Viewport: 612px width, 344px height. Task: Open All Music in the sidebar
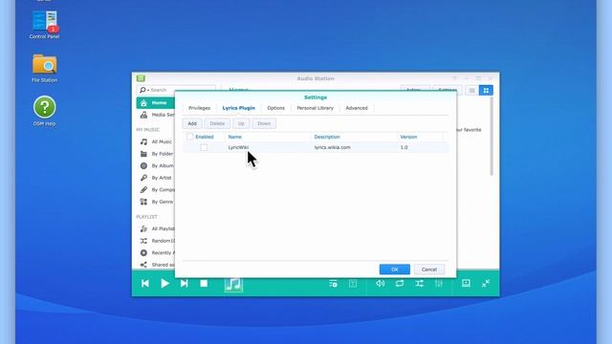click(155, 142)
